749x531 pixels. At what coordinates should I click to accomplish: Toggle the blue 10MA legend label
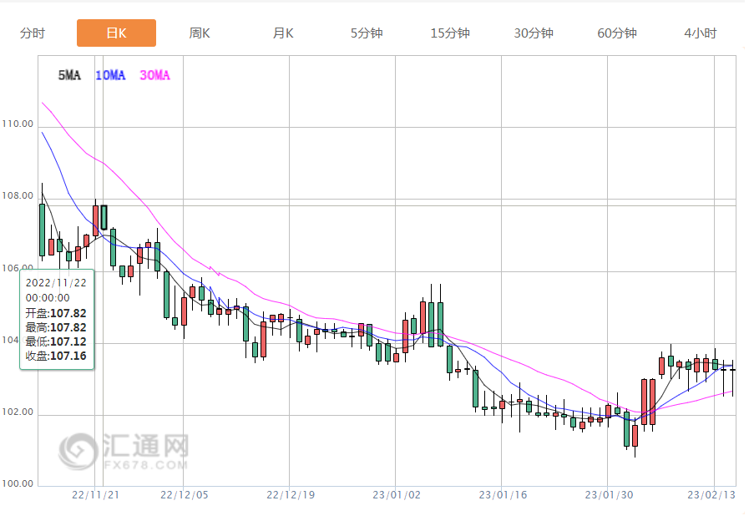pos(110,76)
